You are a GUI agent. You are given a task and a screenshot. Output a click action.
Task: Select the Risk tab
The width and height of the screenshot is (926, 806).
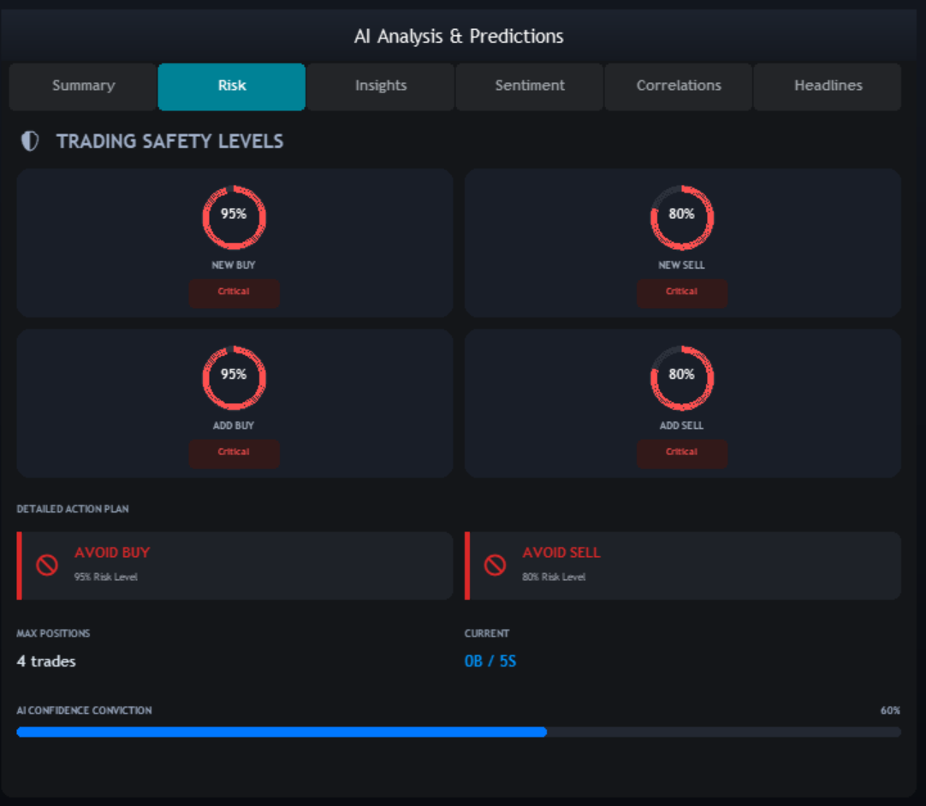[232, 86]
